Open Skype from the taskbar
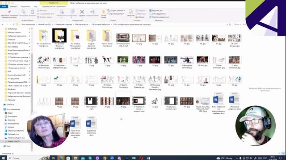Image resolution: width=286 pixels, height=160 pixels. click(x=90, y=158)
